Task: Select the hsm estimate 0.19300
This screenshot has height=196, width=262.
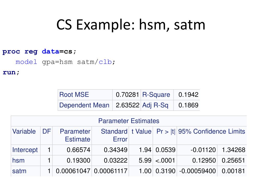Action: click(72, 161)
